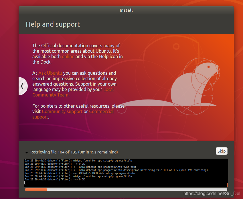Screen dimensions: 243x199
Task: Select the "Install" window title bar
Action: pos(126,10)
